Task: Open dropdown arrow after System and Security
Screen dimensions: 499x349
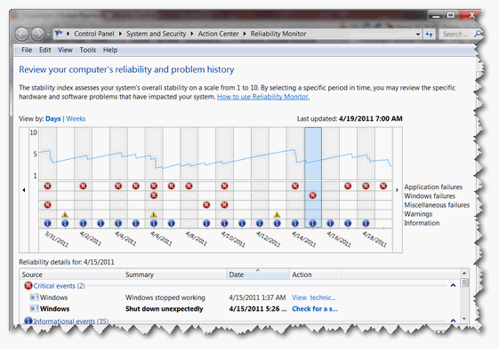Action: (x=192, y=34)
